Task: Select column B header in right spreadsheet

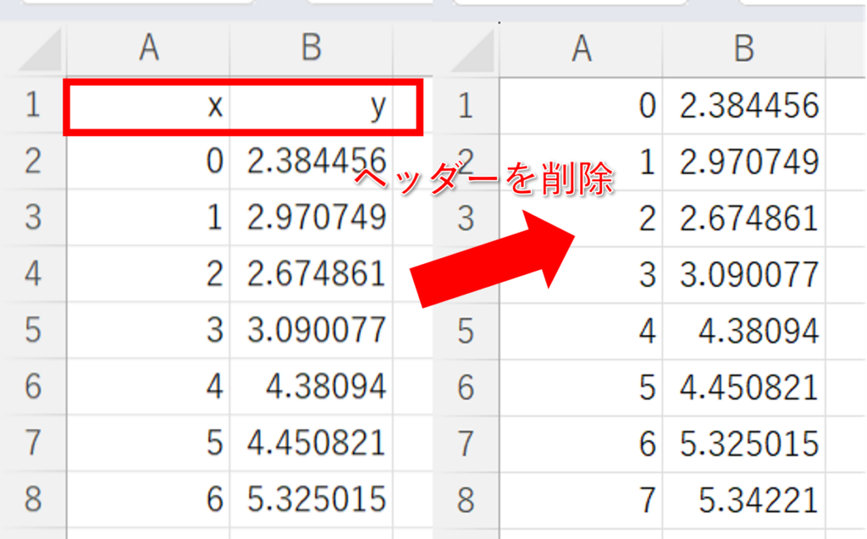Action: [x=743, y=49]
